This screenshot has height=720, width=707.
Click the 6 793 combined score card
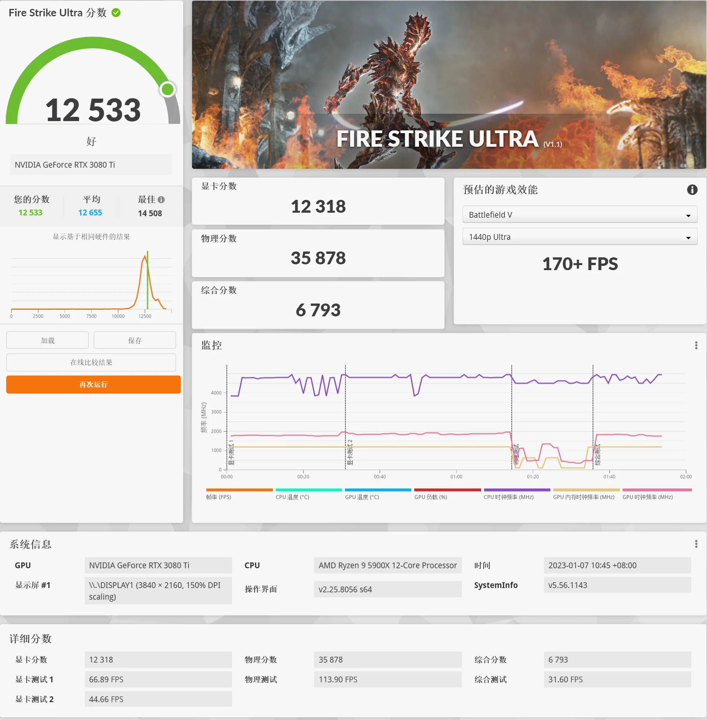(318, 305)
